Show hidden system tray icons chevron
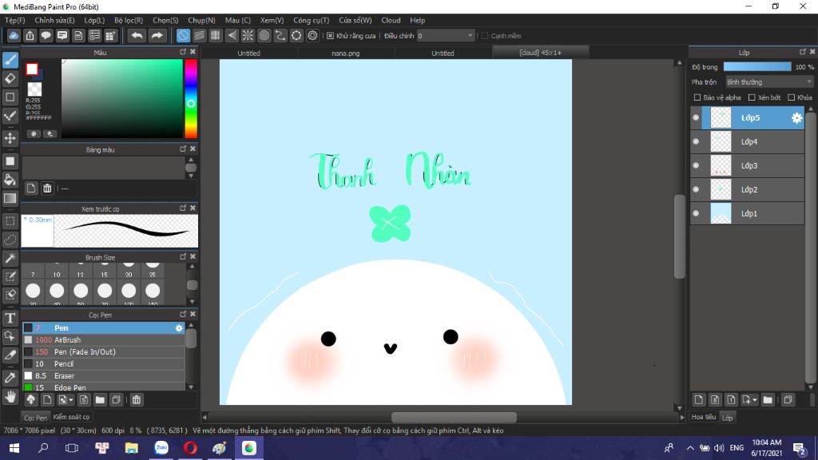Screen dimensions: 818x460 689,448
